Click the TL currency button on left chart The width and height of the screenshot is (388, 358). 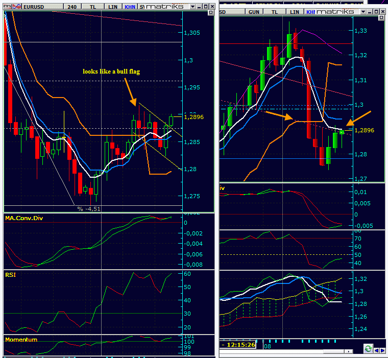[93, 7]
